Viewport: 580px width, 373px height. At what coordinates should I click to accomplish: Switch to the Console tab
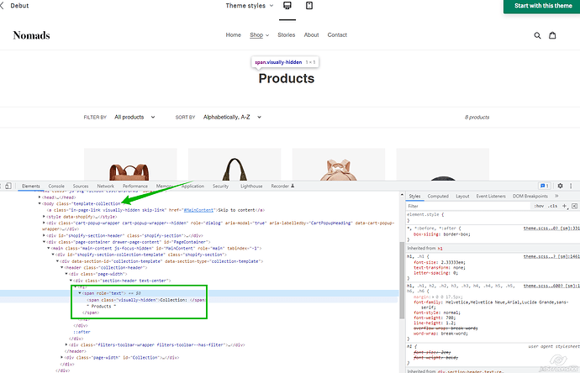tap(56, 186)
